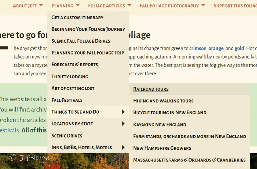
Task: Expand the Foliage Articles dropdown arrow
Action: (129, 5)
